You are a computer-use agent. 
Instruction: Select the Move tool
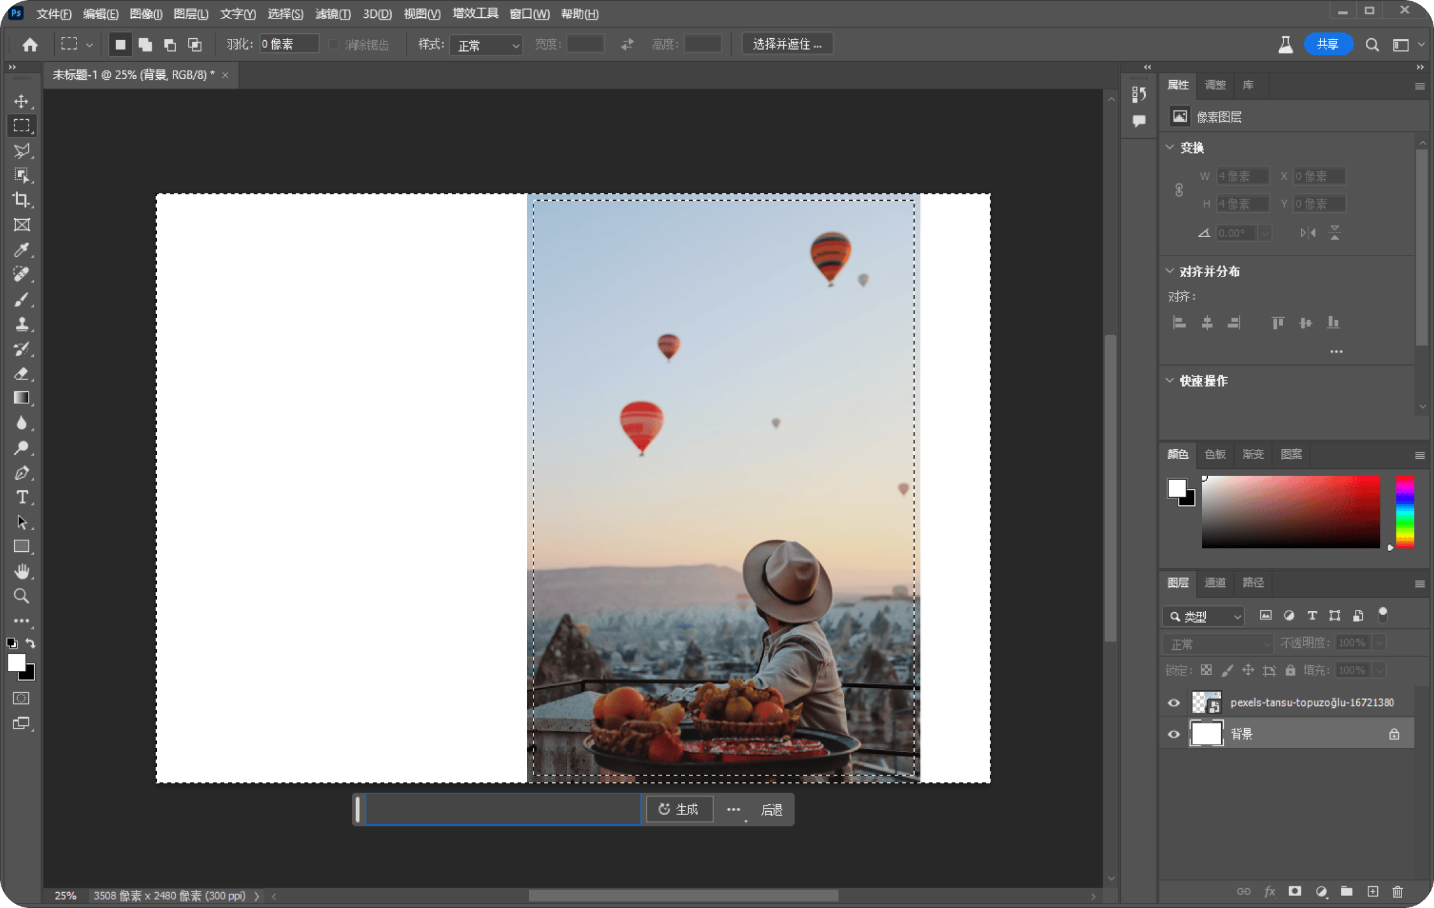click(x=22, y=101)
